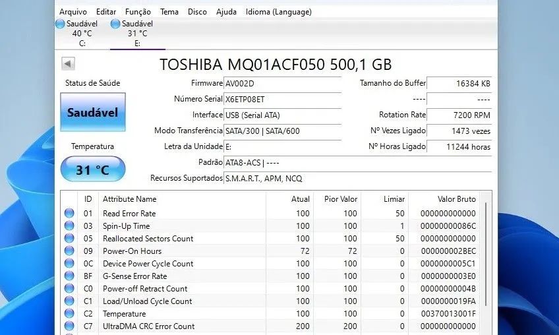Go to previous disk with left arrow
Screen dimensions: 559x335
tap(68, 64)
